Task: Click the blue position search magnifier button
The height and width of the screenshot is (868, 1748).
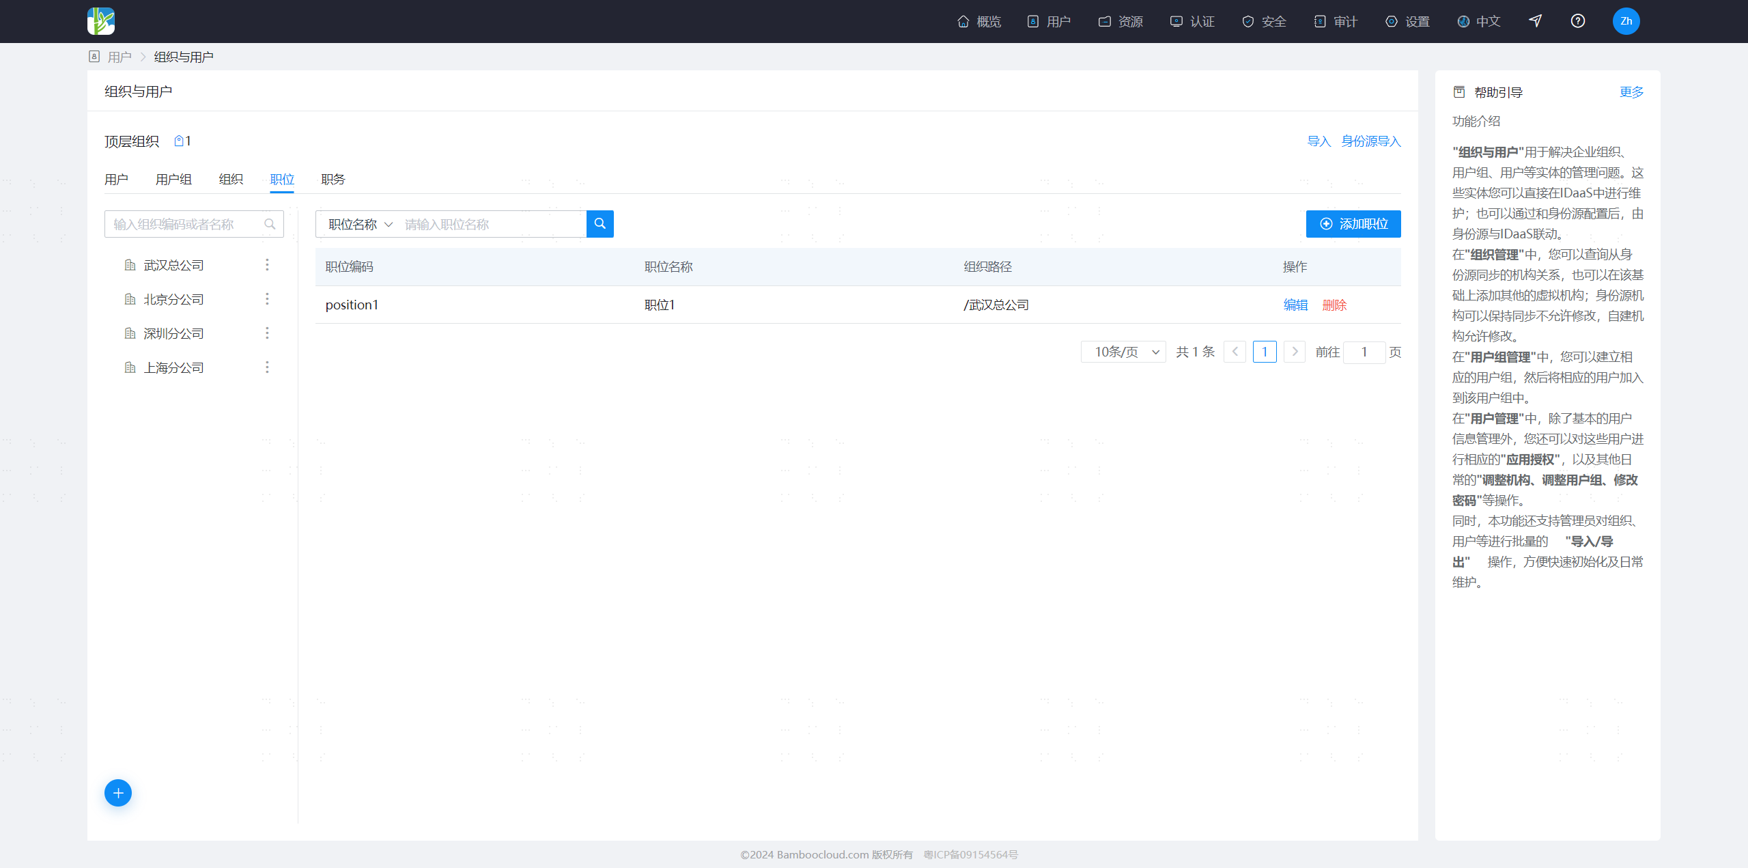Action: pos(600,224)
